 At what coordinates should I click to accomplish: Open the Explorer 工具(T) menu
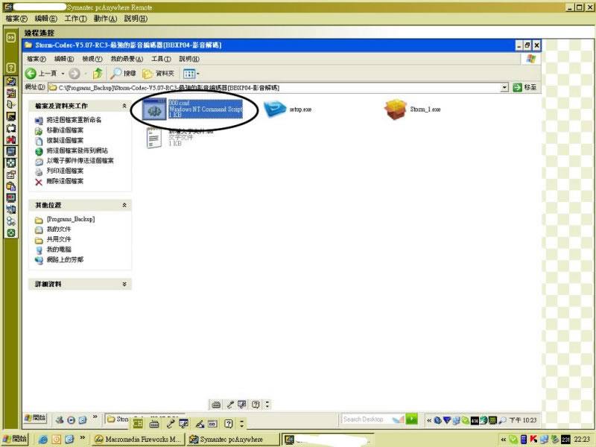(161, 59)
